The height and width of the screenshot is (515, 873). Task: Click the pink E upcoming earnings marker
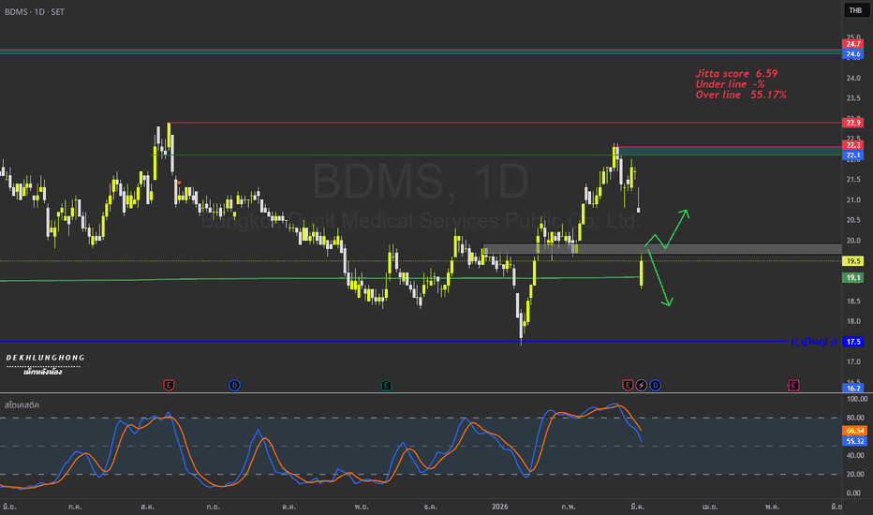pos(793,385)
